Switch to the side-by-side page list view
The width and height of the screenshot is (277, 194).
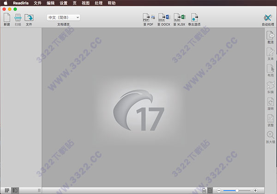pos(15,190)
